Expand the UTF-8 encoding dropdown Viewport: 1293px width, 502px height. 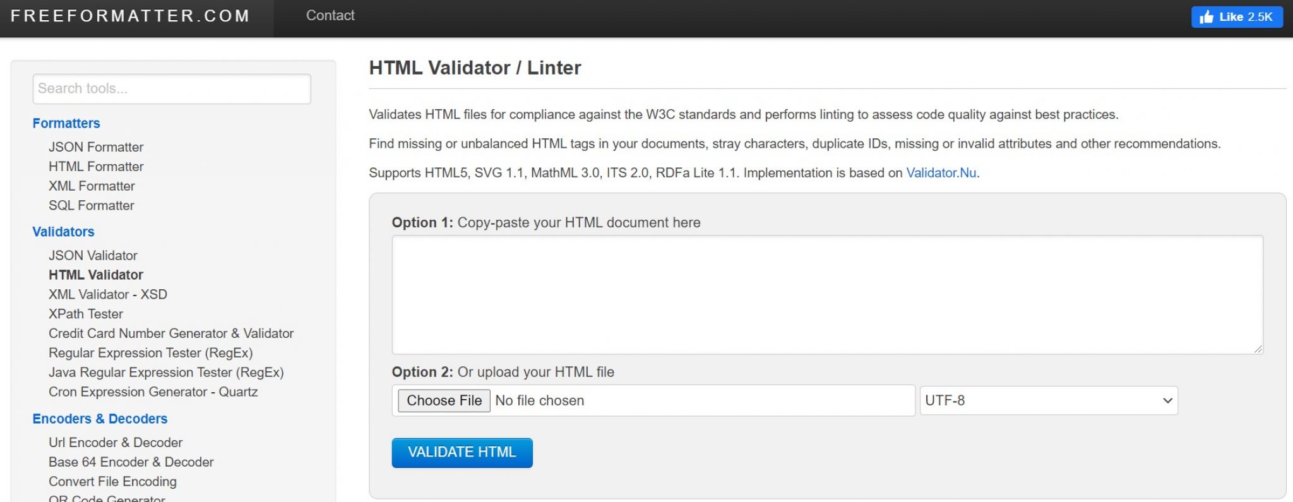(x=1049, y=401)
